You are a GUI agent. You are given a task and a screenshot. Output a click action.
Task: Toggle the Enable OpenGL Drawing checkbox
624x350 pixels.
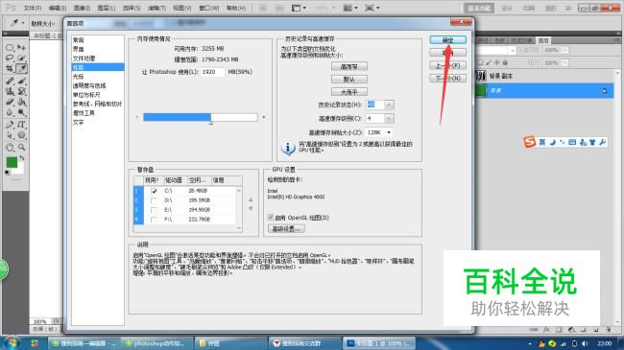pyautogui.click(x=271, y=217)
